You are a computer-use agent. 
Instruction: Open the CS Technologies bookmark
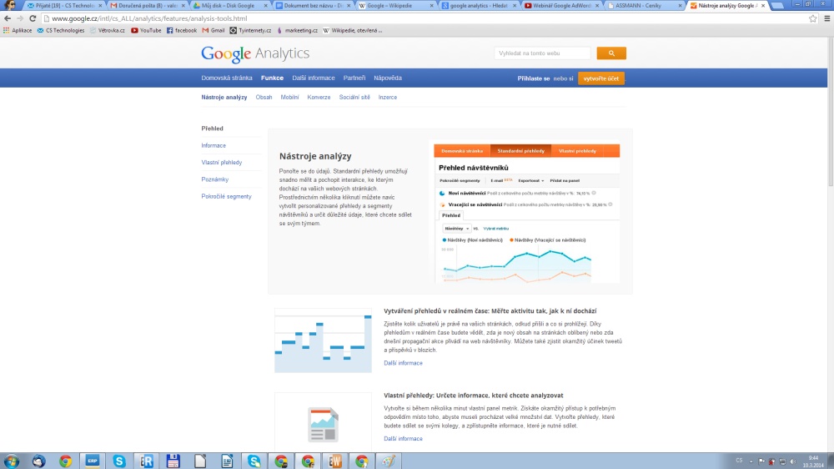click(61, 30)
